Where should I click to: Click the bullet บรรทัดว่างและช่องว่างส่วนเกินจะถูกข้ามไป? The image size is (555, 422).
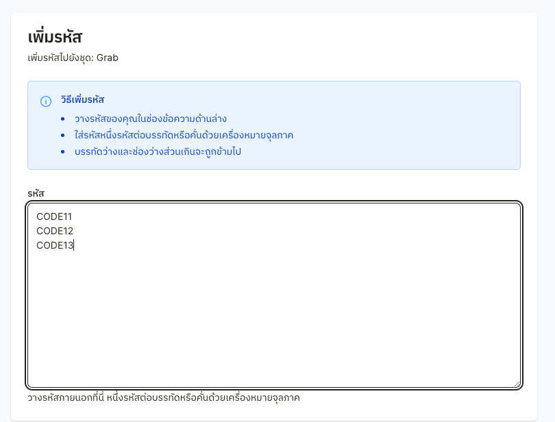pos(158,151)
